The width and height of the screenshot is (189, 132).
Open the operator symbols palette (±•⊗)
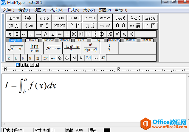coord(59,18)
